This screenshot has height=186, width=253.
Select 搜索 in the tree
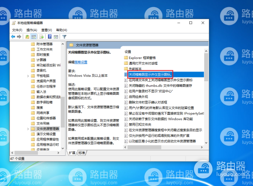pyautogui.click(x=40, y=107)
